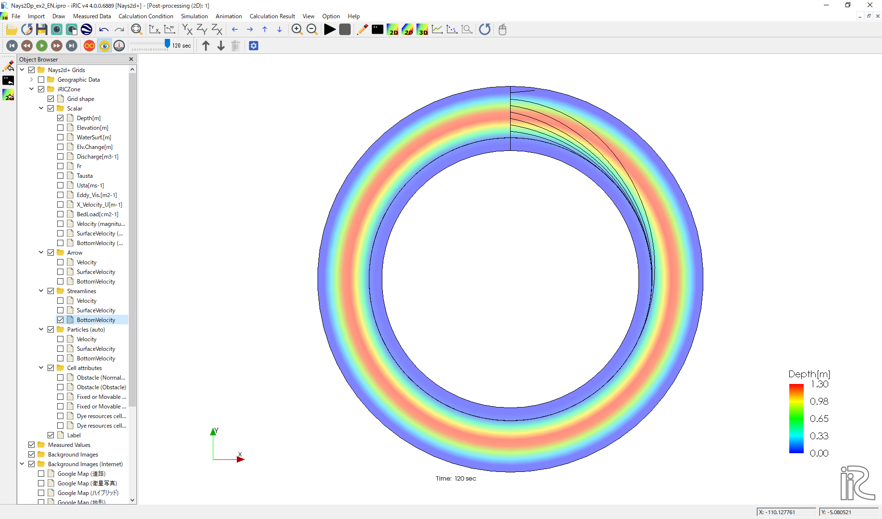Click the ZY view icon
Image resolution: width=882 pixels, height=519 pixels.
(202, 30)
